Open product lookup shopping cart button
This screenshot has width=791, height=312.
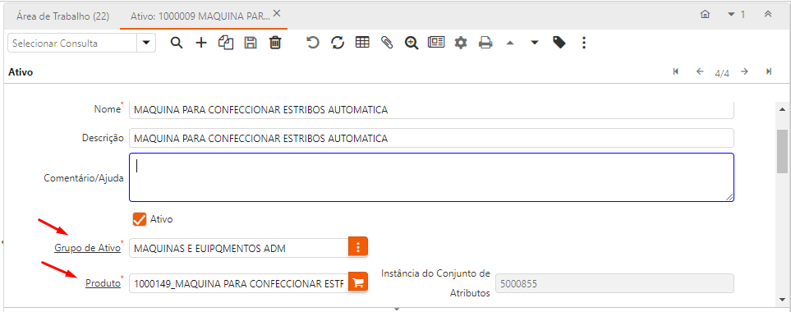(x=358, y=282)
